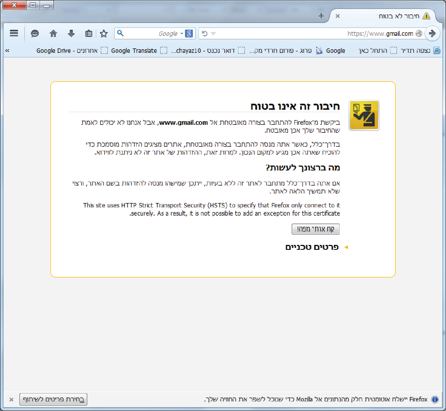Click the site identity globe icon
The width and height of the screenshot is (446, 411).
pos(419,33)
